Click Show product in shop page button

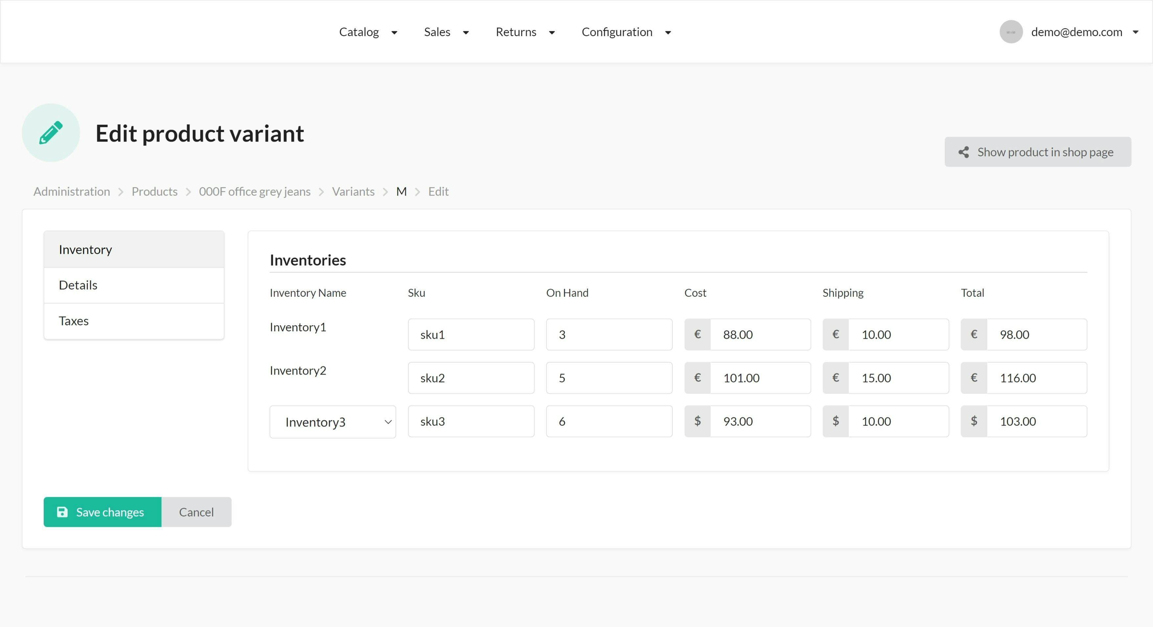(1037, 152)
